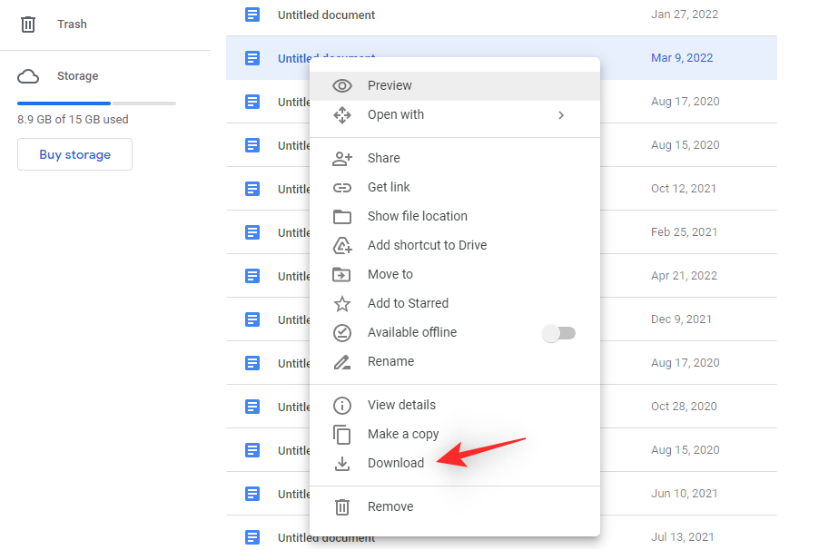This screenshot has height=550, width=819.
Task: Choose Open with menu entry
Action: [454, 115]
